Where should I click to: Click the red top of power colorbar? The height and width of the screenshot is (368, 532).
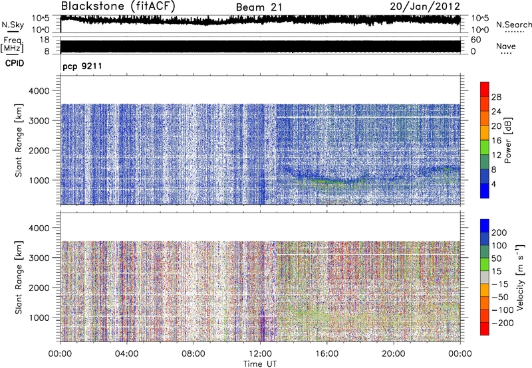click(485, 89)
